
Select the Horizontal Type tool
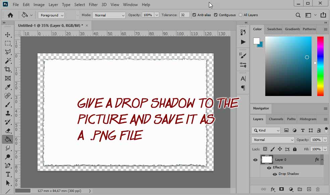coord(8,174)
